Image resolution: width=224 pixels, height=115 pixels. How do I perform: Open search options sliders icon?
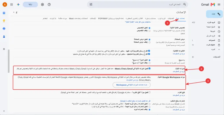tap(91, 4)
